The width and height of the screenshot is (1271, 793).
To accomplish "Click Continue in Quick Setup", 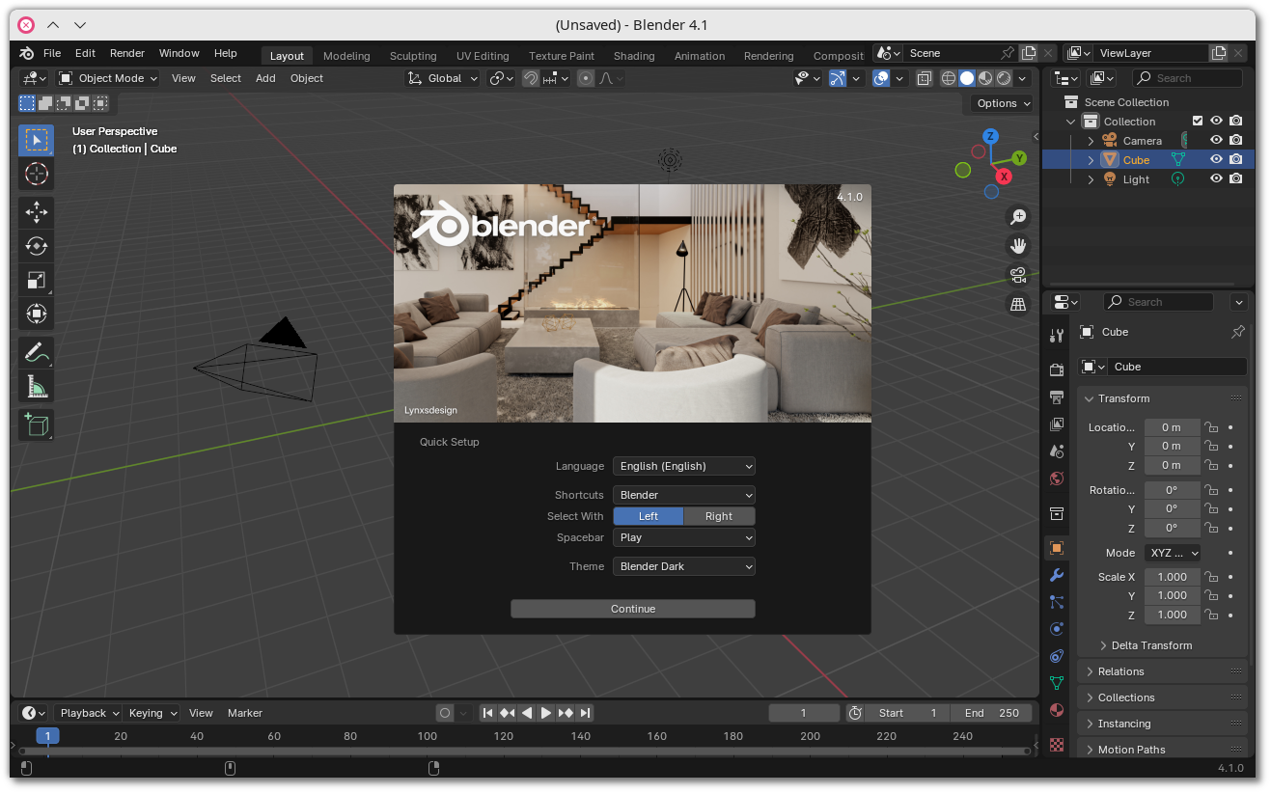I will pyautogui.click(x=633, y=609).
